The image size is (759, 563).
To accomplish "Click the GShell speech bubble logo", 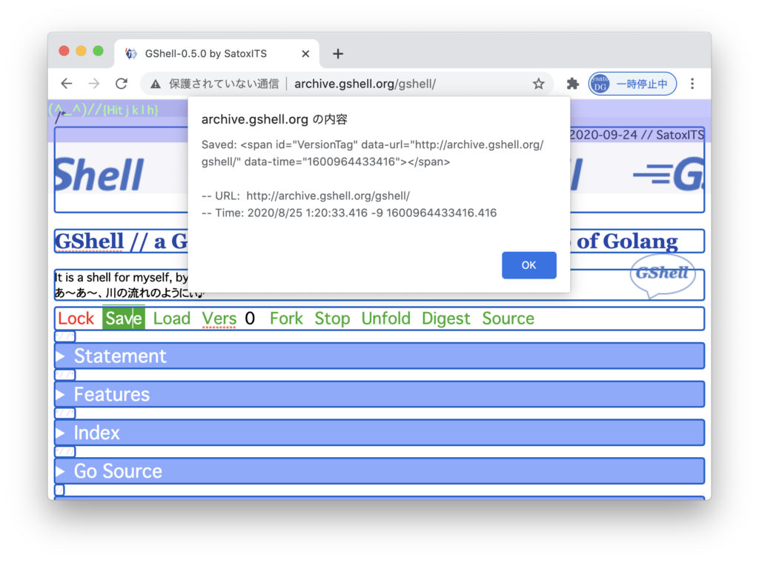I will [663, 274].
